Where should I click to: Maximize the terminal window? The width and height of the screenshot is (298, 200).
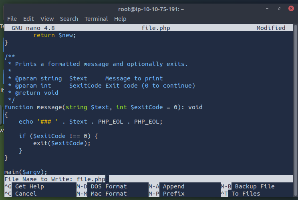(278, 8)
